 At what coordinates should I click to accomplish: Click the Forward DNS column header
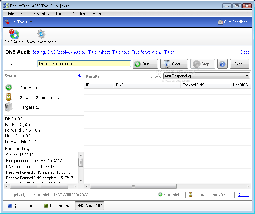[x=206, y=85]
